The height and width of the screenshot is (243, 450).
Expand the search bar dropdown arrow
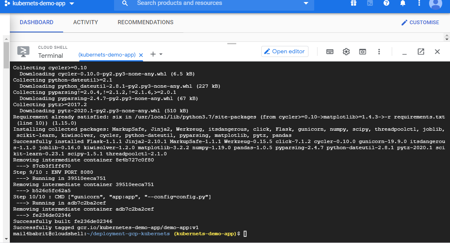(x=306, y=3)
